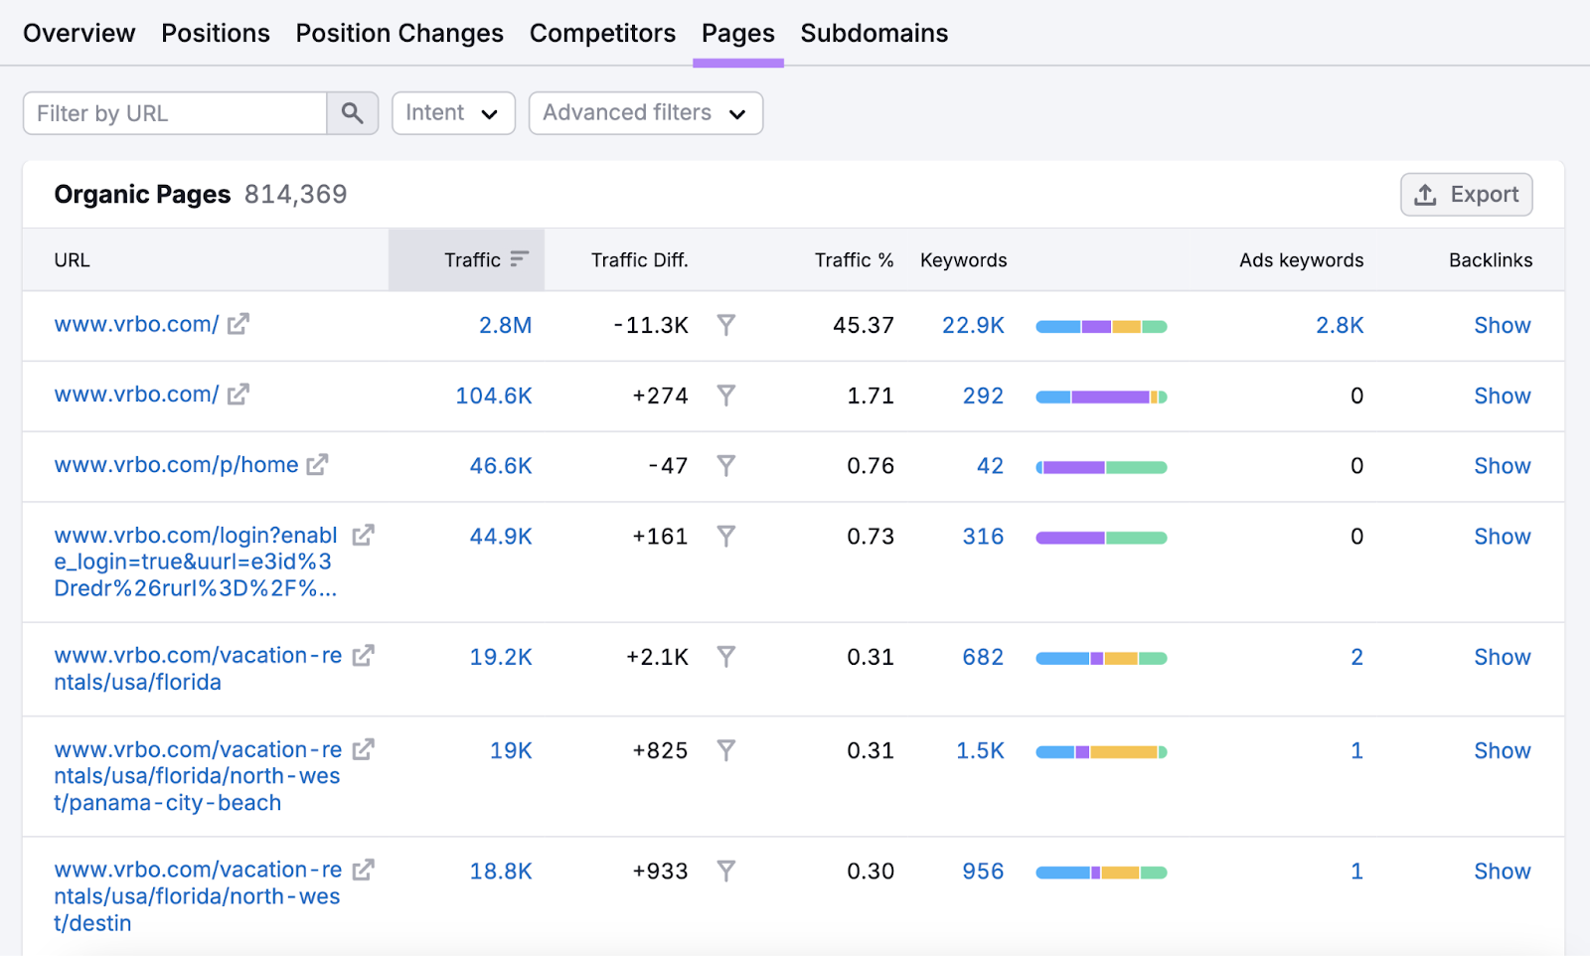
Task: Open the Subdomains tab
Action: 874,33
